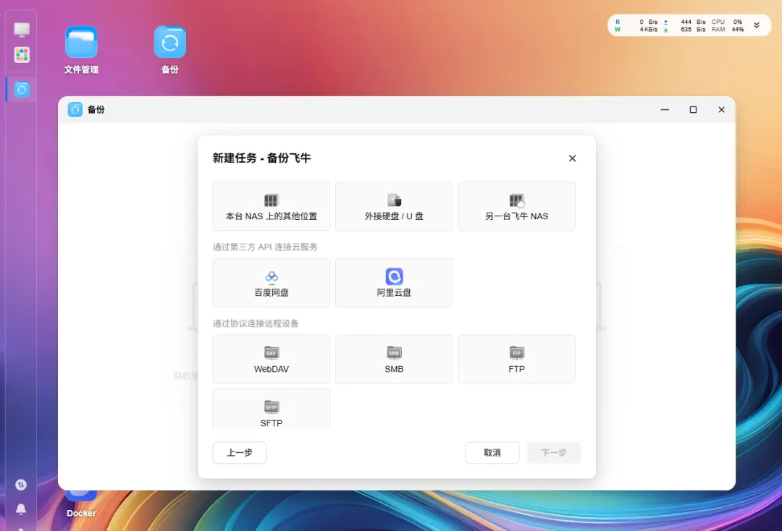782x531 pixels.
Task: Open the Docker desktop icon
Action: click(x=81, y=504)
